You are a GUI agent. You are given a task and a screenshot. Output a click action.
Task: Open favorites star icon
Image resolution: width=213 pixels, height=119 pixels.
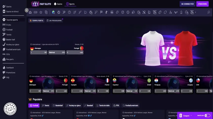coord(41,12)
